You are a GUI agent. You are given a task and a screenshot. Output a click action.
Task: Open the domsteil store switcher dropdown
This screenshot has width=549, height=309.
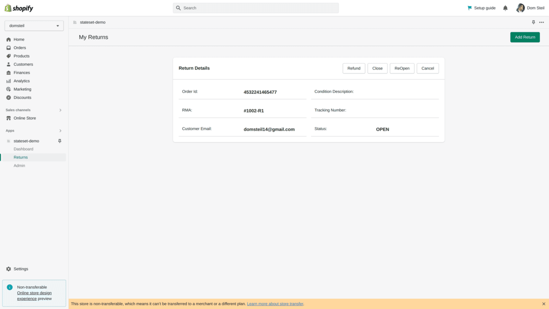[34, 26]
